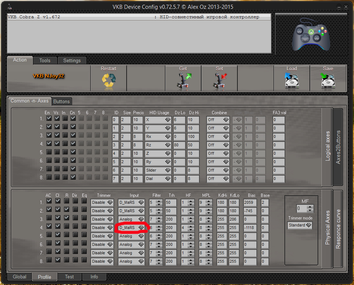Click the Xbox gamepad image

click(311, 34)
